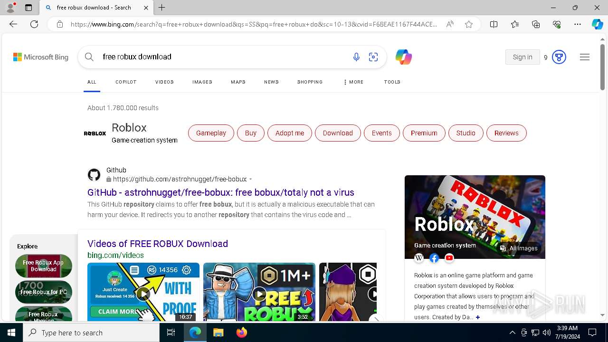Viewport: 608px width, 342px height.
Task: Open the Favorites list icon
Action: pos(515,24)
